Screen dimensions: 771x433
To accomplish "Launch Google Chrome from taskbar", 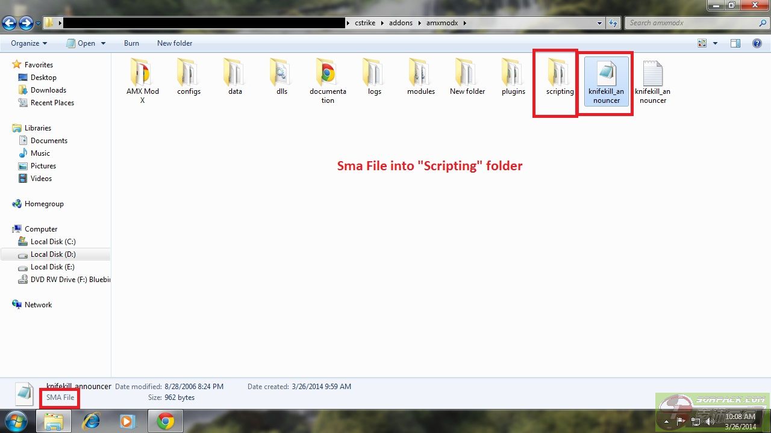I will pyautogui.click(x=166, y=422).
